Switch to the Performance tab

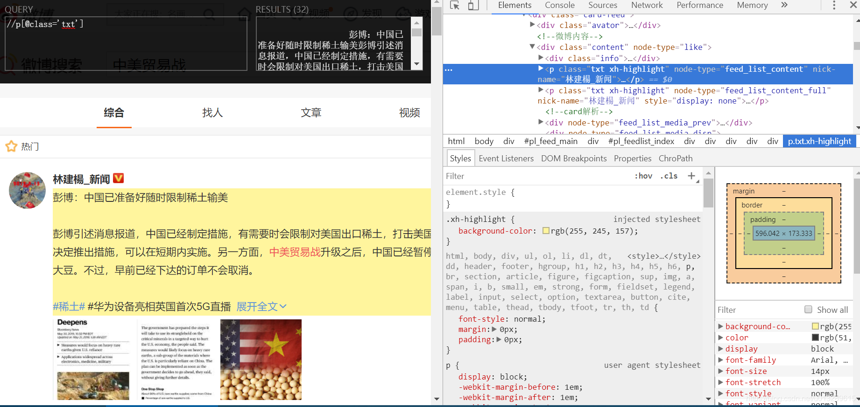click(700, 5)
